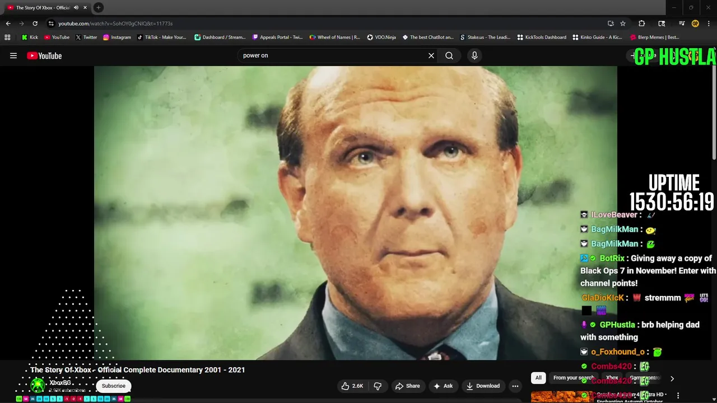
Task: Open the TikTok bookmark
Action: (x=162, y=38)
